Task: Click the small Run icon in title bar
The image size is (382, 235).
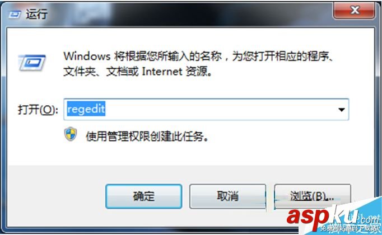Action: pos(15,15)
